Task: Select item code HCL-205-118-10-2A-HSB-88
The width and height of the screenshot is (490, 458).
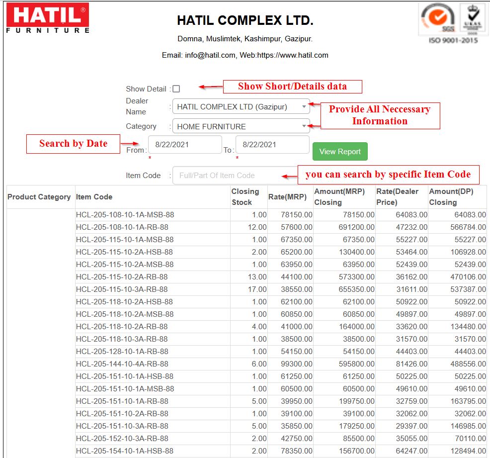Action: click(x=124, y=302)
